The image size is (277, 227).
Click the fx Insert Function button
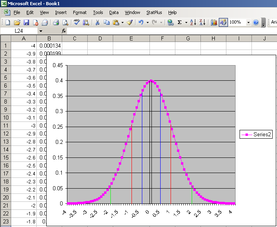pyautogui.click(x=64, y=31)
